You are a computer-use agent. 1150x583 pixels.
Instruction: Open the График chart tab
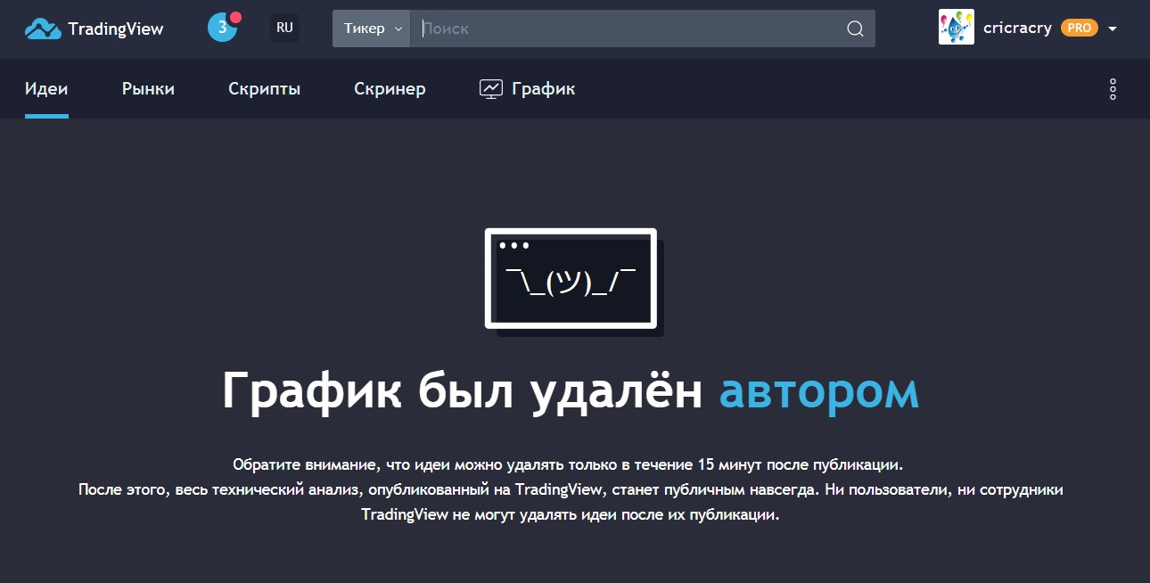(527, 88)
